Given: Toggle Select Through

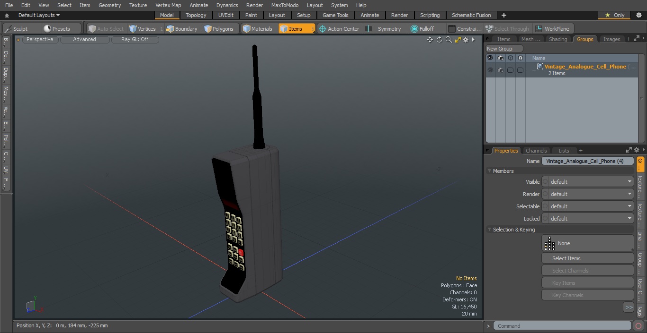Looking at the screenshot, I should pos(508,29).
